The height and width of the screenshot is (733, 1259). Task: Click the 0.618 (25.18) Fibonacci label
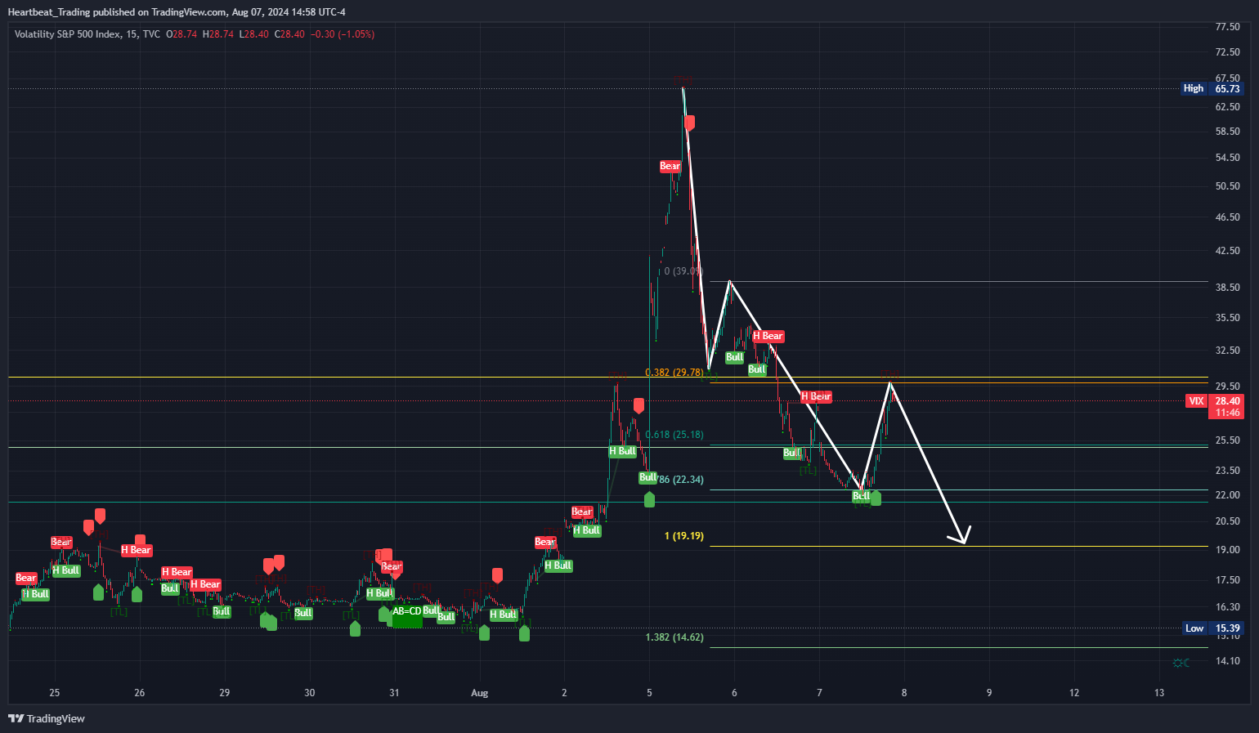[x=674, y=435]
